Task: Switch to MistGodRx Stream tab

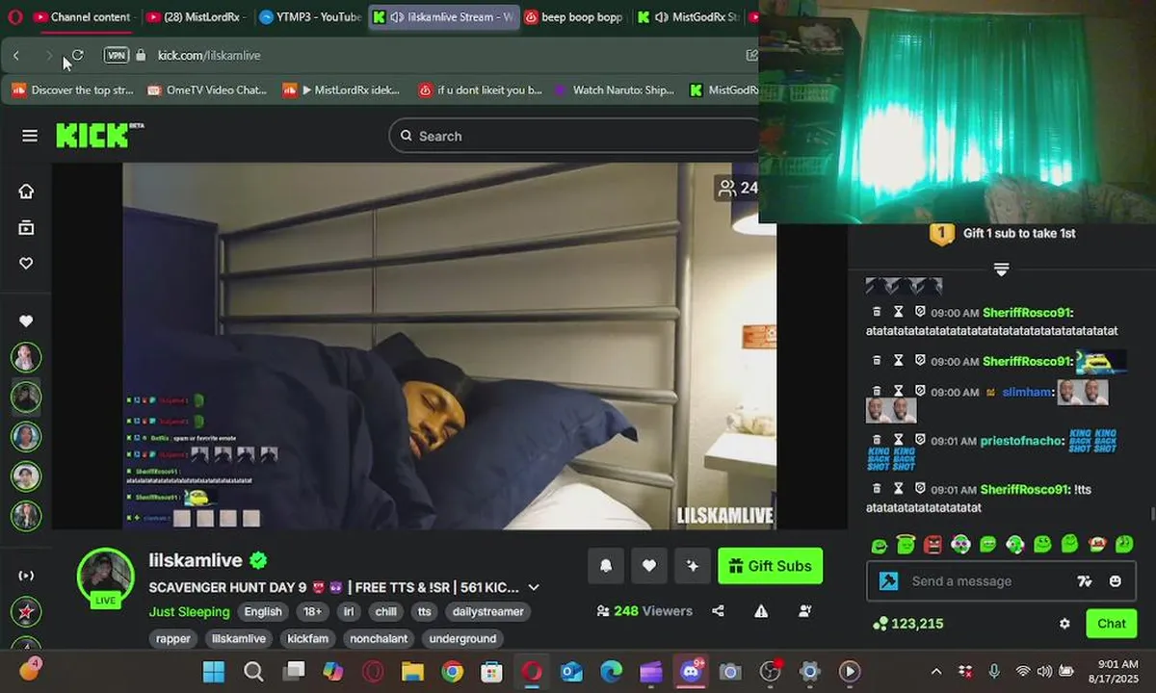Action: click(x=688, y=17)
